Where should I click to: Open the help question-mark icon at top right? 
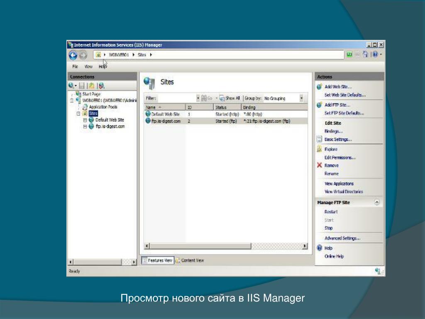[x=375, y=54]
